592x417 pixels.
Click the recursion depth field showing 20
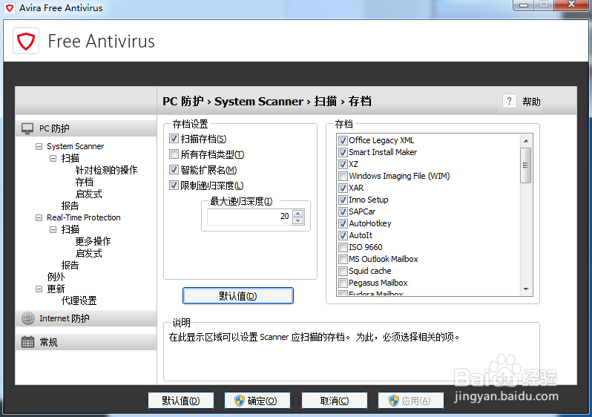pos(249,217)
